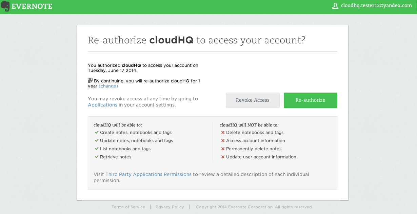Click the cloudhq.tester12@yandex.com account name
Viewport: 417px width, 214px height.
pos(376,6)
